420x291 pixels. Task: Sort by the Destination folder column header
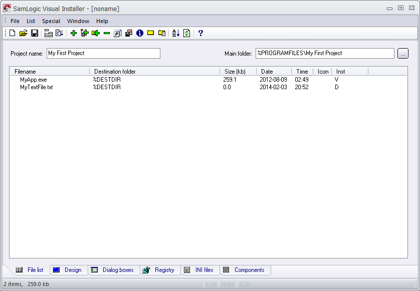pos(154,72)
